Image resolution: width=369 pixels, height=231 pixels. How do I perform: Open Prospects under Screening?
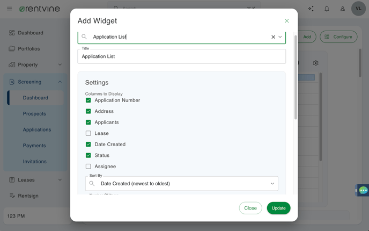tap(34, 113)
